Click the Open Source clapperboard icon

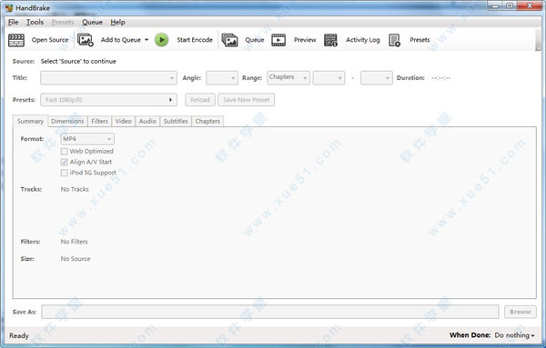[x=16, y=40]
